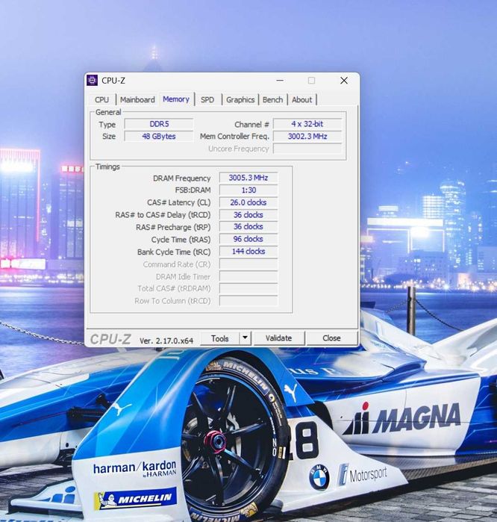
Task: Click the Bank Cycle Time value 144 clocks
Action: 248,252
